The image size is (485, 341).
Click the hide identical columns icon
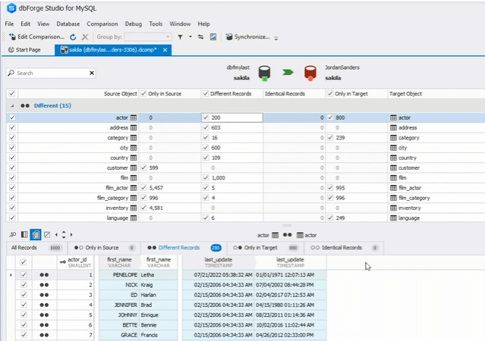[47, 235]
